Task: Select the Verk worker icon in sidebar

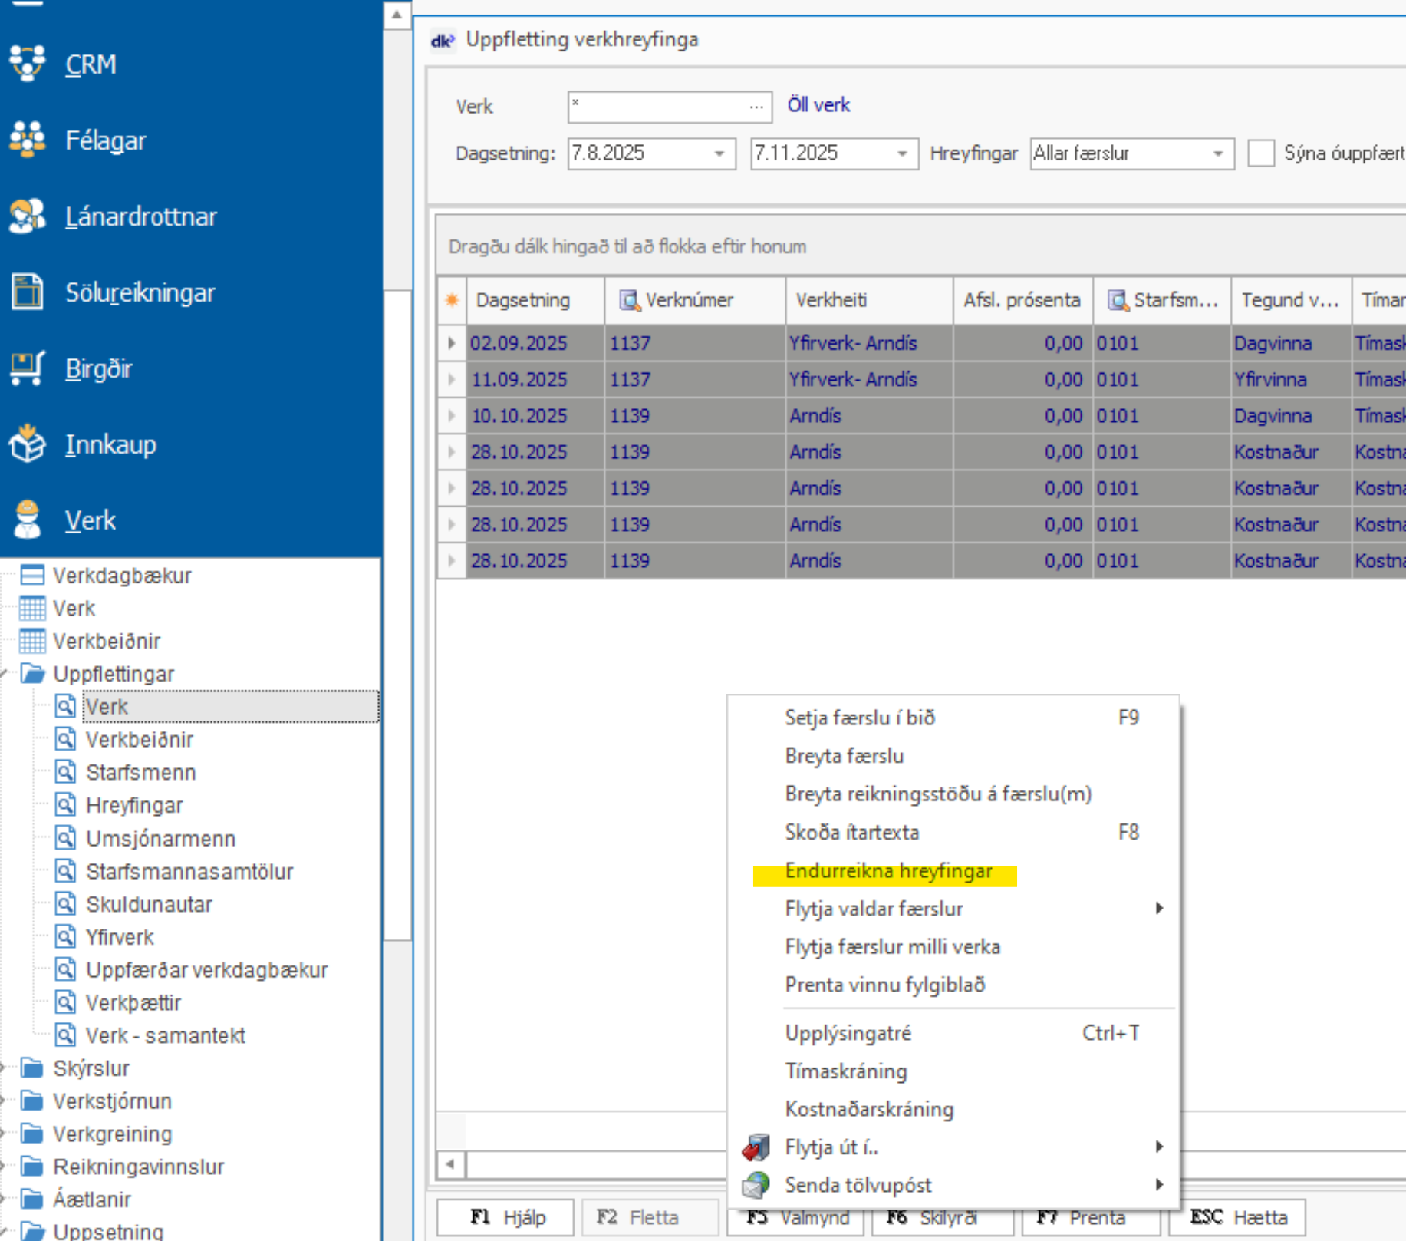Action: pos(28,520)
